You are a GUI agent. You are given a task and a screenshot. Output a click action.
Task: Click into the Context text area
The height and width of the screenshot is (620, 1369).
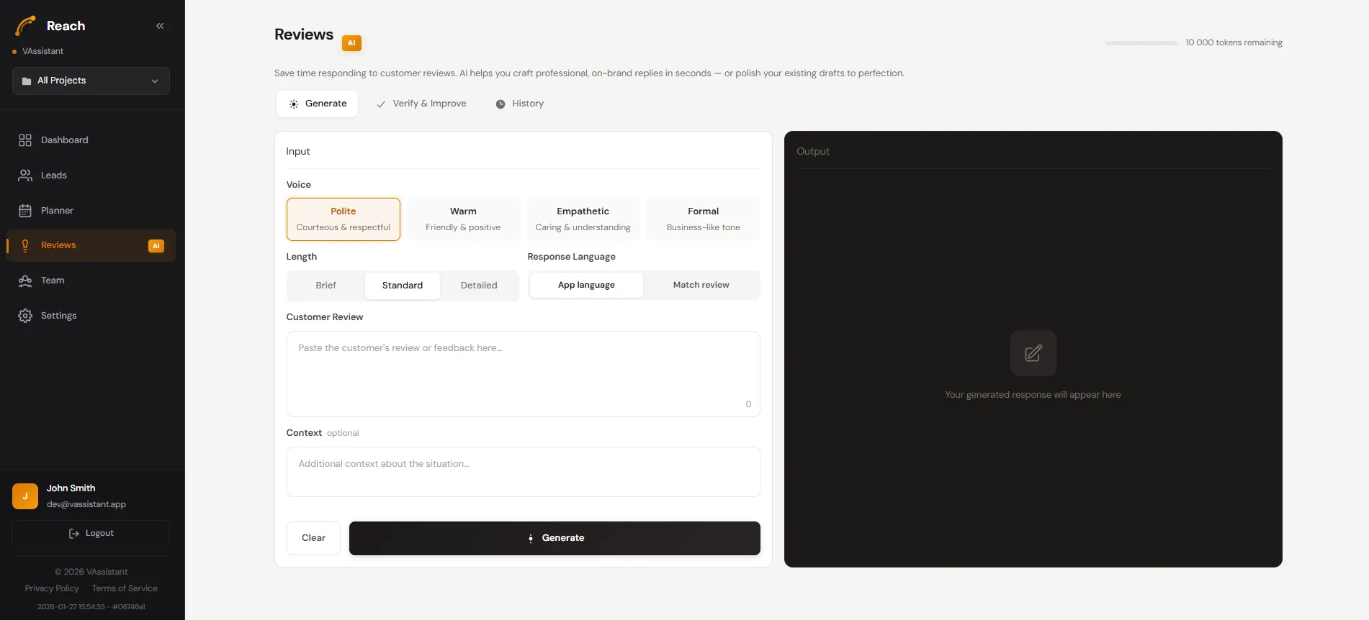tap(524, 472)
